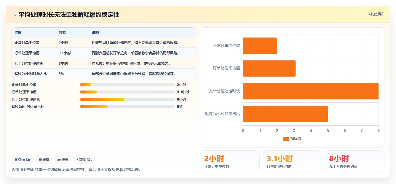Click the 订单处理平均值 progress bar

[x=127, y=92]
